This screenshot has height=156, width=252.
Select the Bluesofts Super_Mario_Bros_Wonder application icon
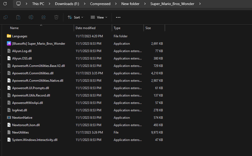(9, 44)
